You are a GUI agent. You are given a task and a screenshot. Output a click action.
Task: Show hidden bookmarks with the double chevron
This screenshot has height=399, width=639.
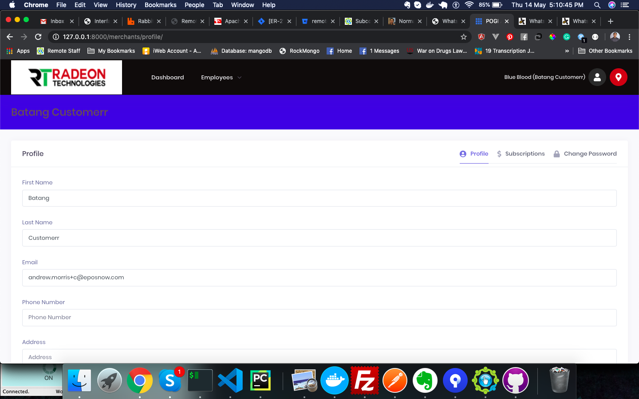567,51
